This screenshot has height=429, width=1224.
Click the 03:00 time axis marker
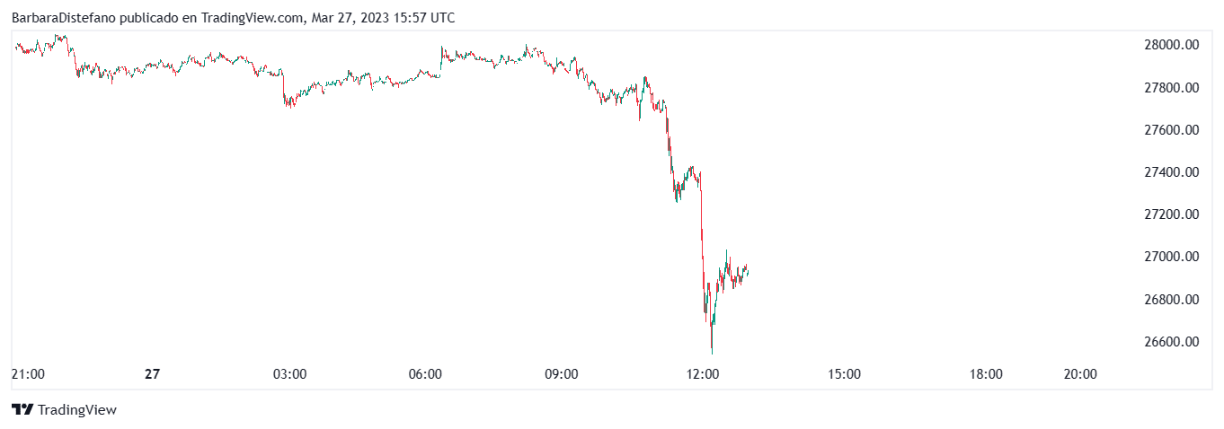click(289, 374)
